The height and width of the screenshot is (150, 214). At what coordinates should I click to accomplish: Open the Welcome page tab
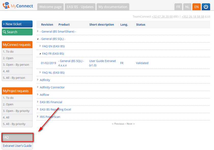point(50,7)
